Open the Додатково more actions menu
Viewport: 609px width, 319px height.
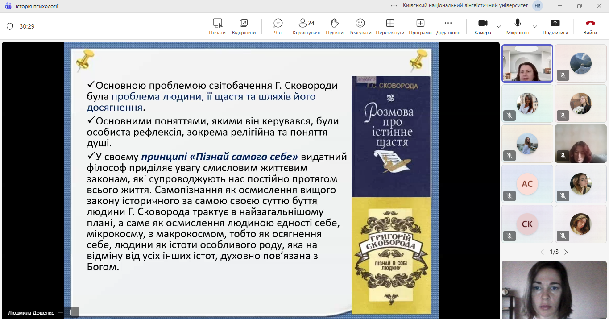click(448, 26)
